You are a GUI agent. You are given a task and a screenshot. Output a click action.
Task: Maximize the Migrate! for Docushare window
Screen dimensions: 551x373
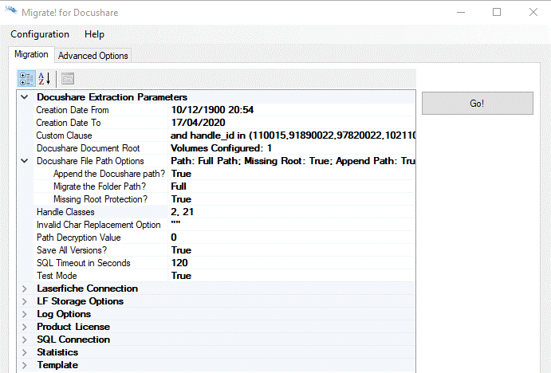click(x=497, y=12)
